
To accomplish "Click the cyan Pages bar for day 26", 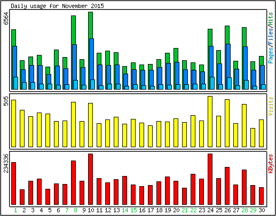I will tap(229, 83).
